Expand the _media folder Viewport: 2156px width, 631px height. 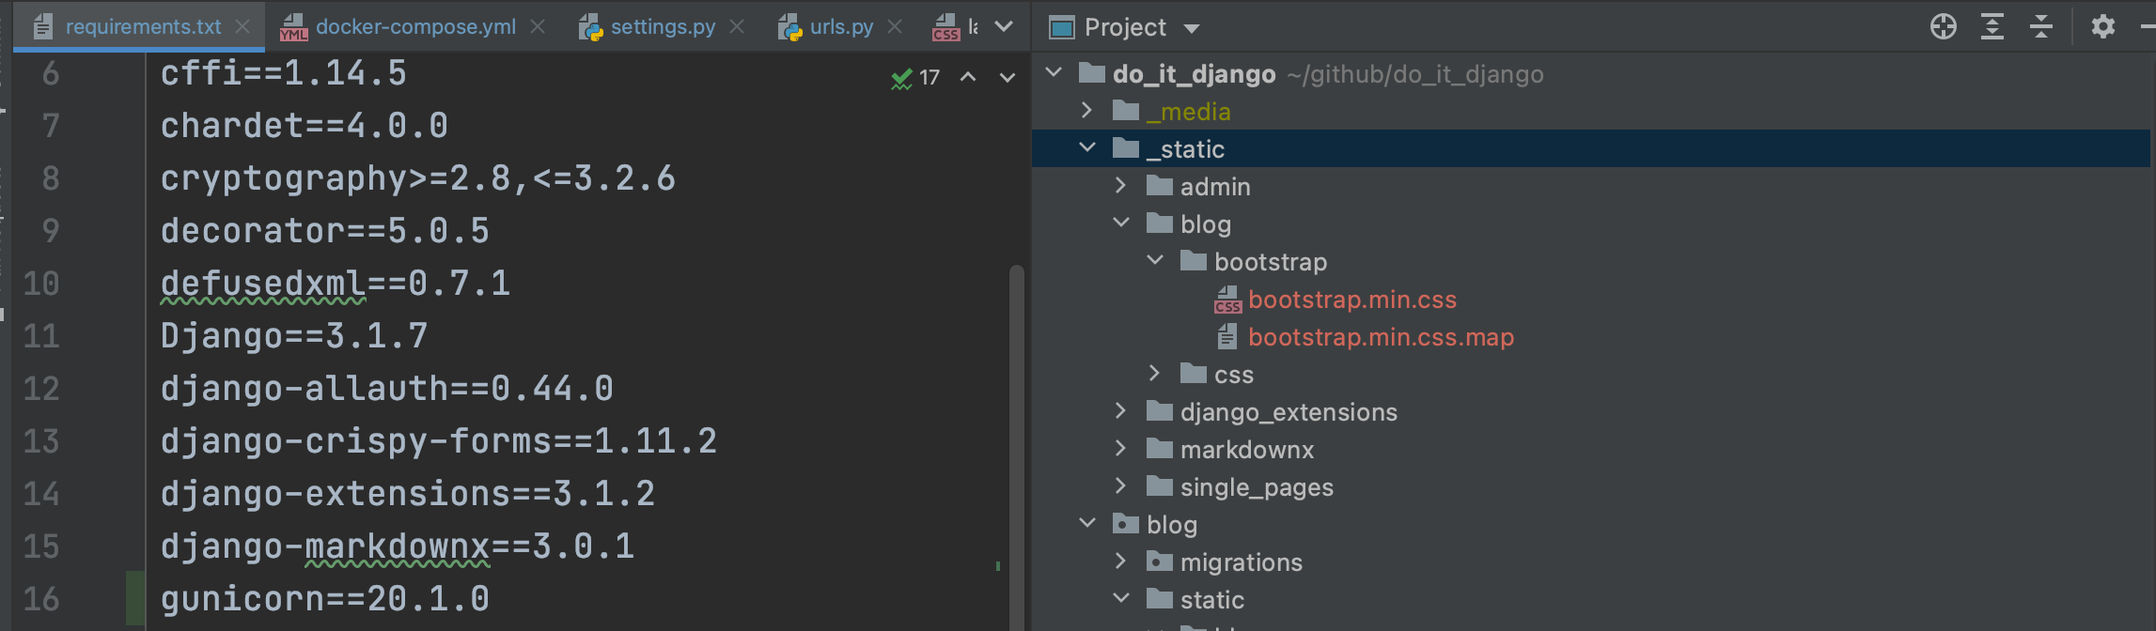click(1087, 111)
